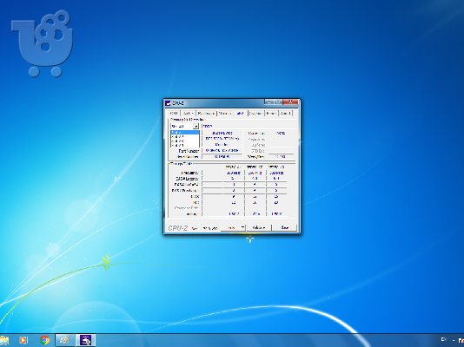Open Windows Explorer folder icon in the taskbar

tap(3, 340)
